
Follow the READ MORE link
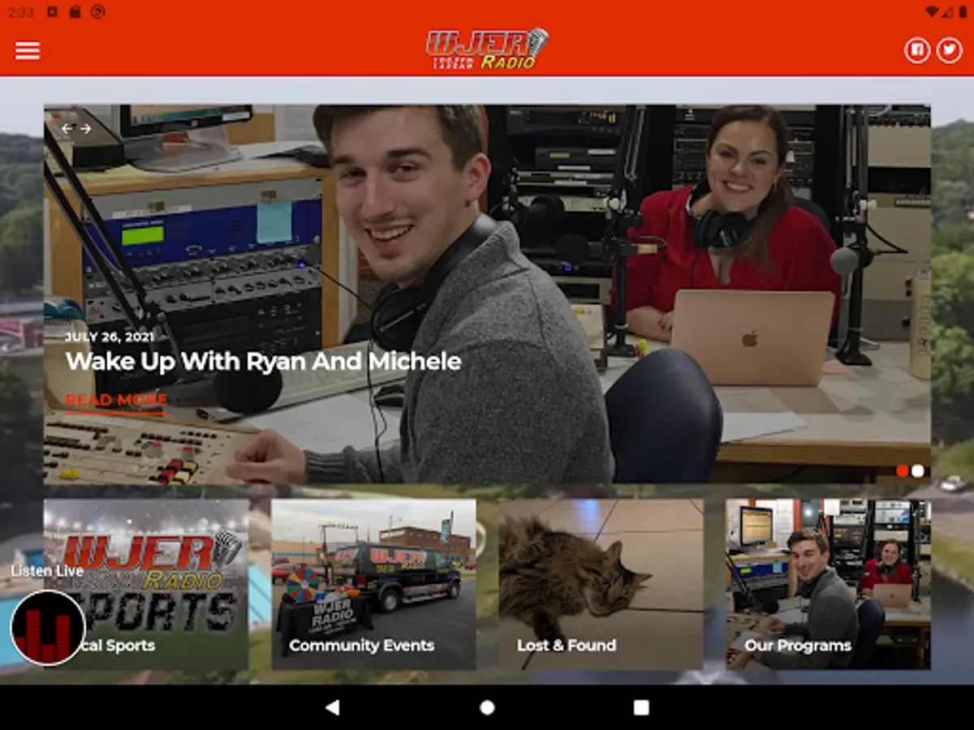click(116, 401)
